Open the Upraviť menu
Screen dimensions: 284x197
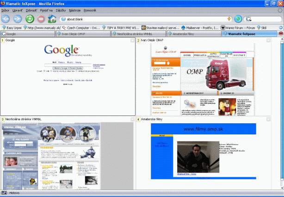click(18, 11)
